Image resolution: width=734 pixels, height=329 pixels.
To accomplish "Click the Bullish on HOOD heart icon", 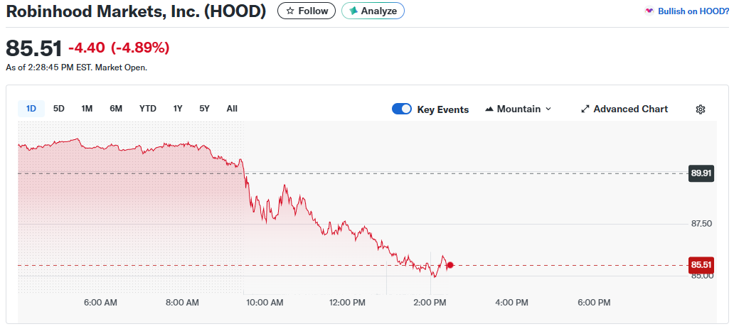I will 649,11.
